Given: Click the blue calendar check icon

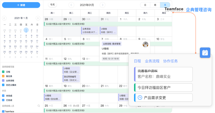Looking at the screenshot, I should [205, 53].
